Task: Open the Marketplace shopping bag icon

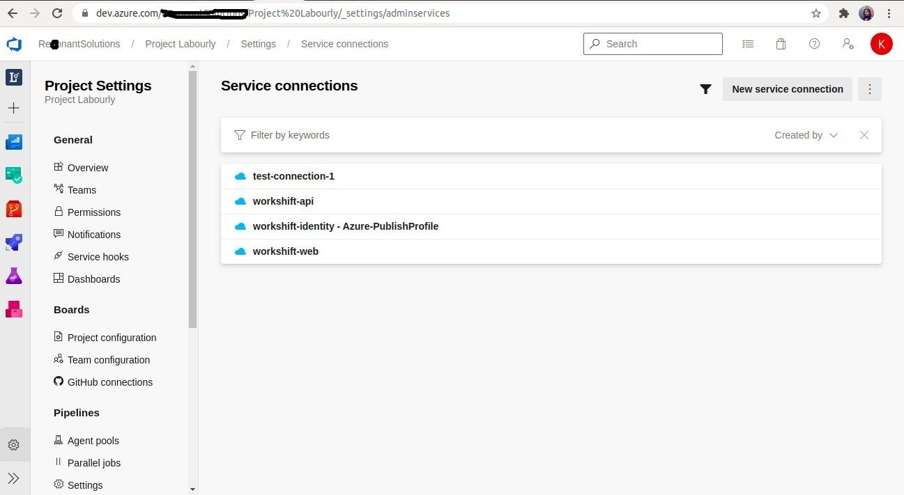Action: pos(781,44)
